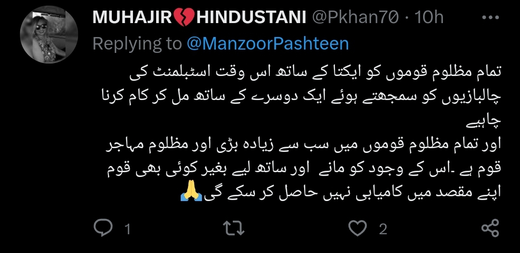Click the reply speech bubble icon
The height and width of the screenshot is (253, 520).
pos(103,228)
